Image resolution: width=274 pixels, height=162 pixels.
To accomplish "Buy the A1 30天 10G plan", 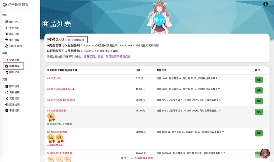I will [259, 80].
